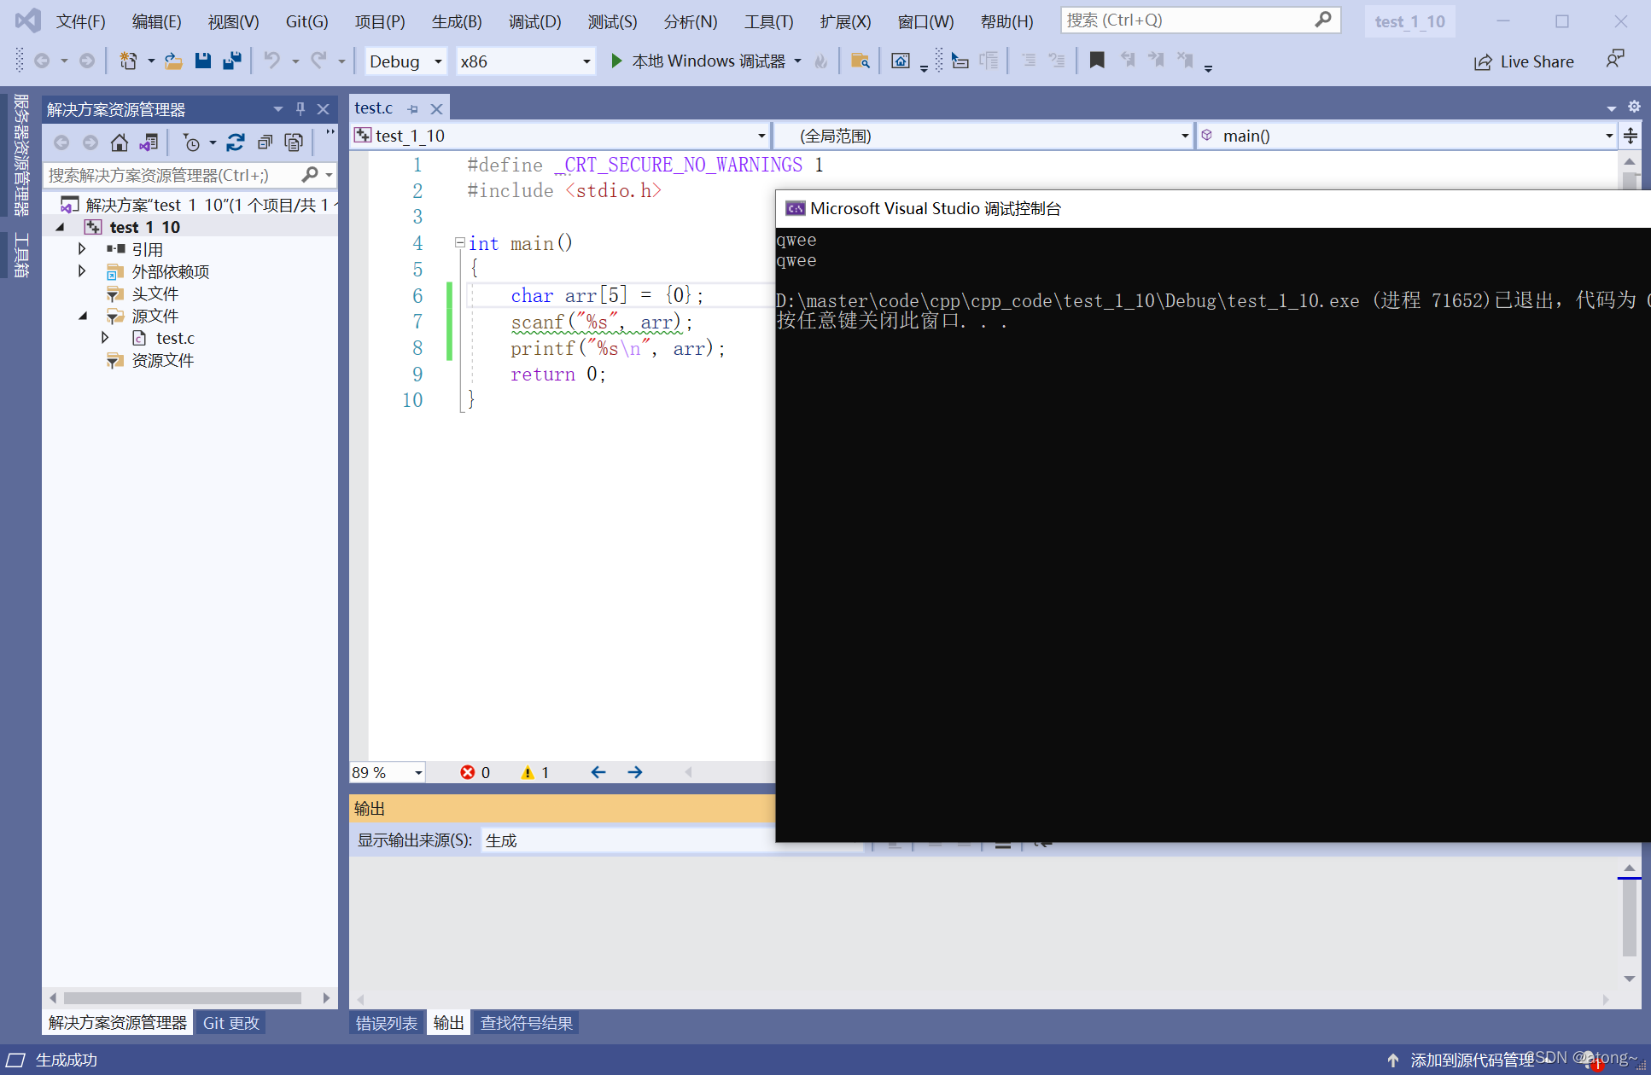The height and width of the screenshot is (1075, 1651).
Task: Click the Home icon in Solution Explorer
Action: point(120,142)
